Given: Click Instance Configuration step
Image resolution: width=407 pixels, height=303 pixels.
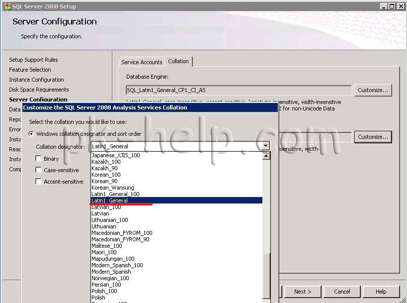Looking at the screenshot, I should coord(36,80).
